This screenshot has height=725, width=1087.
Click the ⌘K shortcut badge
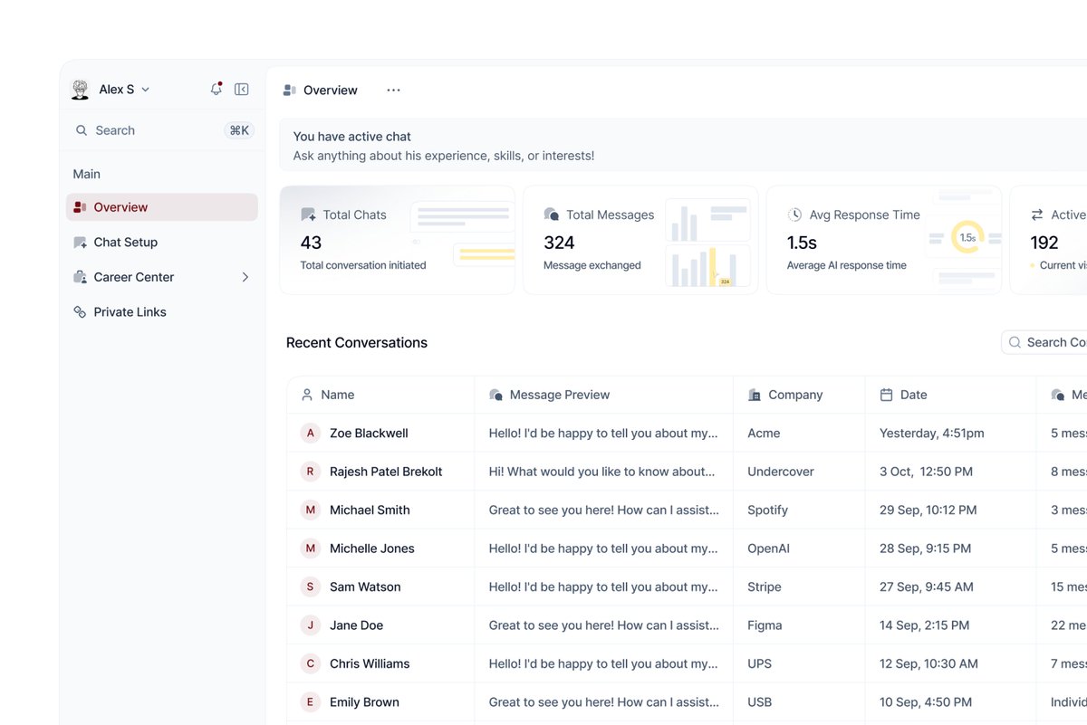tap(239, 130)
